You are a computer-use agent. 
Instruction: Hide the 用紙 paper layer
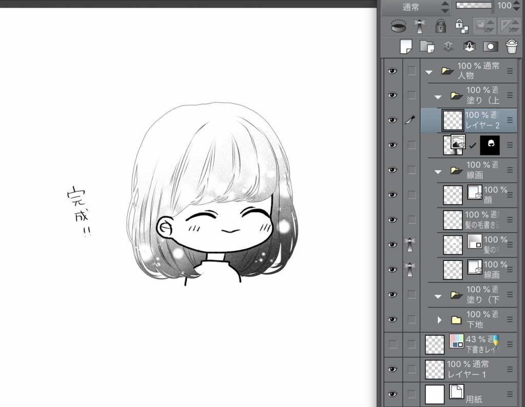(393, 394)
